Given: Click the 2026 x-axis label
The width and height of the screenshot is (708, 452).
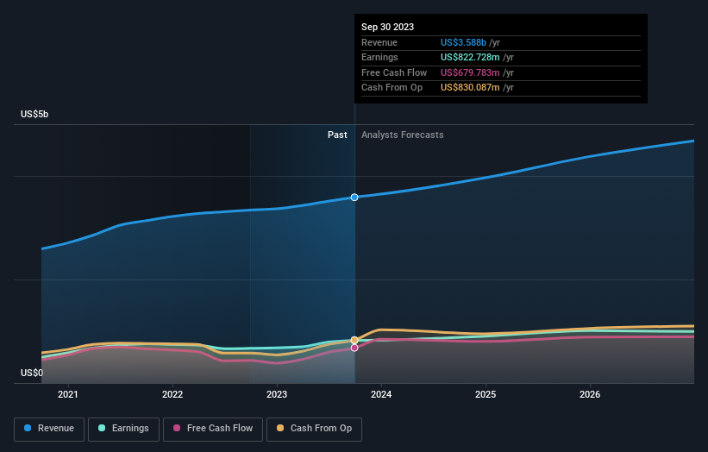Looking at the screenshot, I should tap(590, 395).
